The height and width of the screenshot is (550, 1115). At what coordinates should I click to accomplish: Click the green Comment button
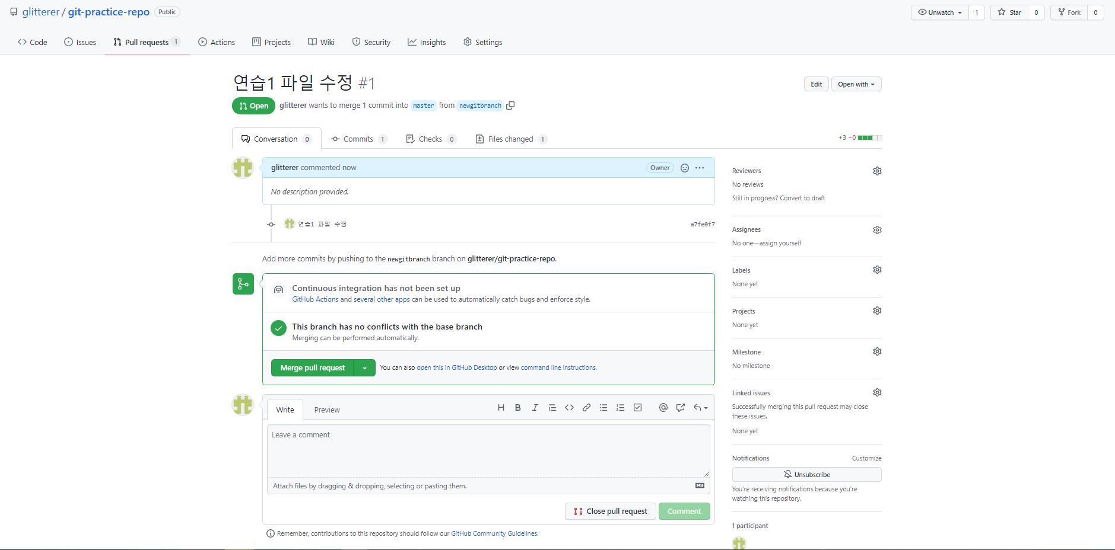coord(684,511)
